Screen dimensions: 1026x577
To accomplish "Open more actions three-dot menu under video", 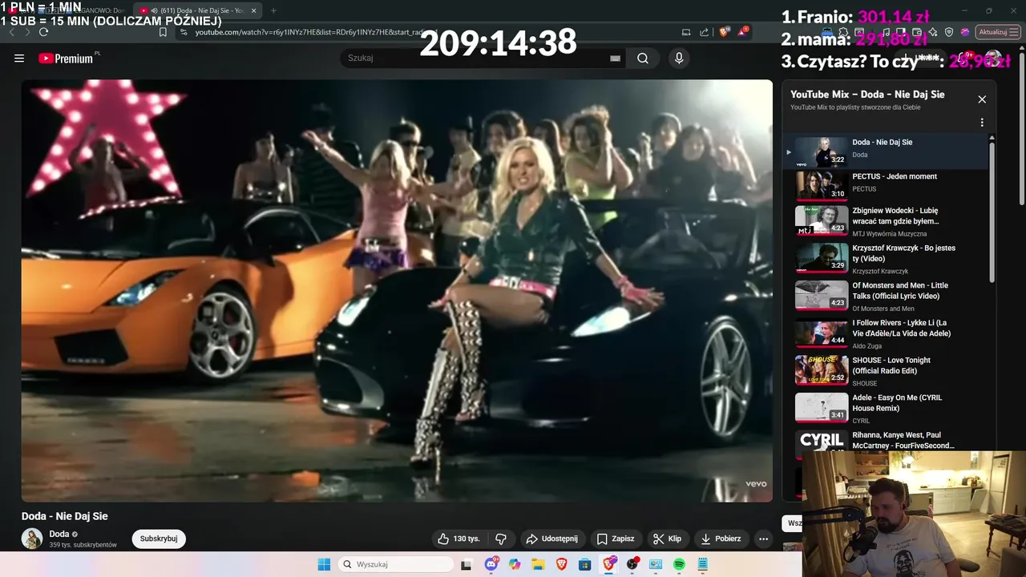I will point(763,539).
